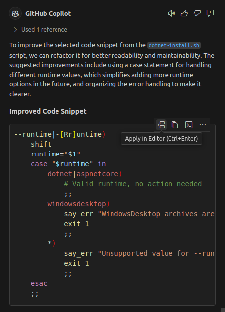Click the read aloud speaker icon
Screen dimensions: 225x312
click(x=171, y=13)
